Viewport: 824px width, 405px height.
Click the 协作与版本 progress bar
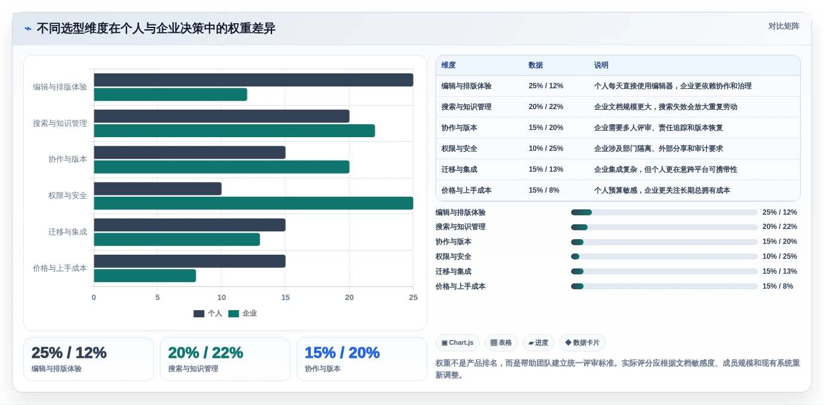tap(664, 242)
